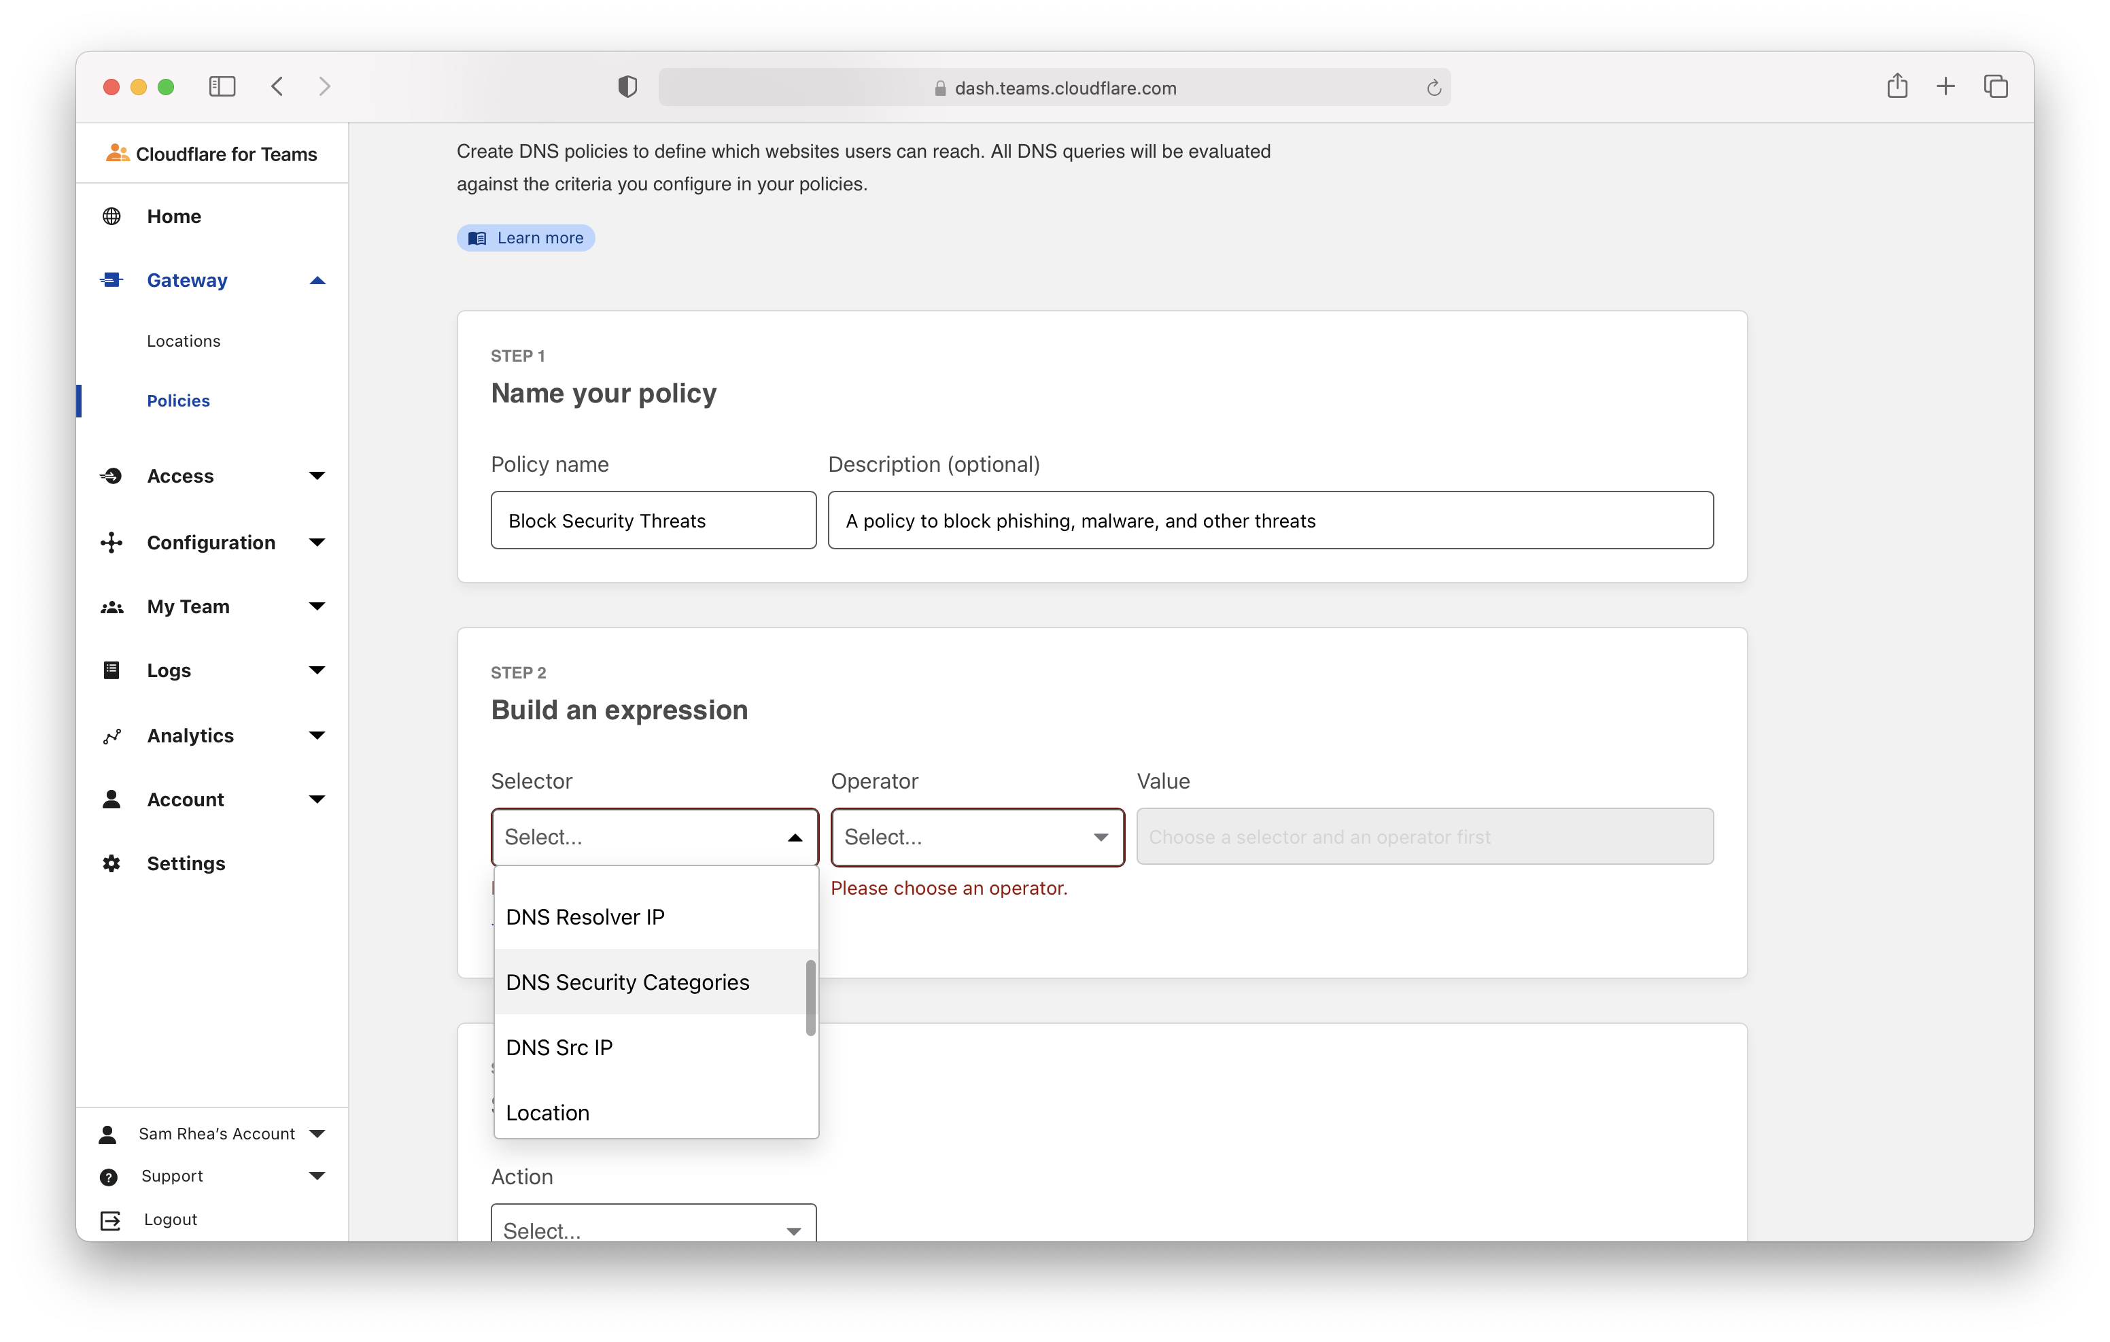The image size is (2110, 1342).
Task: Click the Policy name input field
Action: pos(654,521)
